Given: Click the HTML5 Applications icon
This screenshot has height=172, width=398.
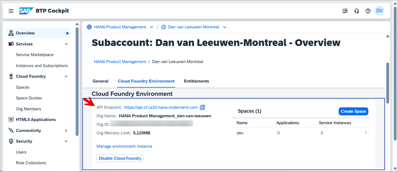Looking at the screenshot, I should coord(11,120).
